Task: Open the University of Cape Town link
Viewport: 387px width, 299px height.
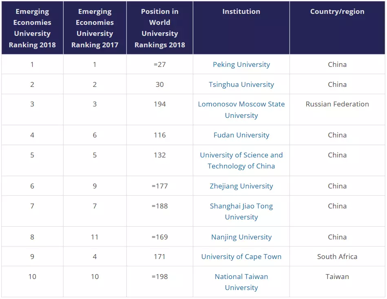Action: (x=241, y=257)
